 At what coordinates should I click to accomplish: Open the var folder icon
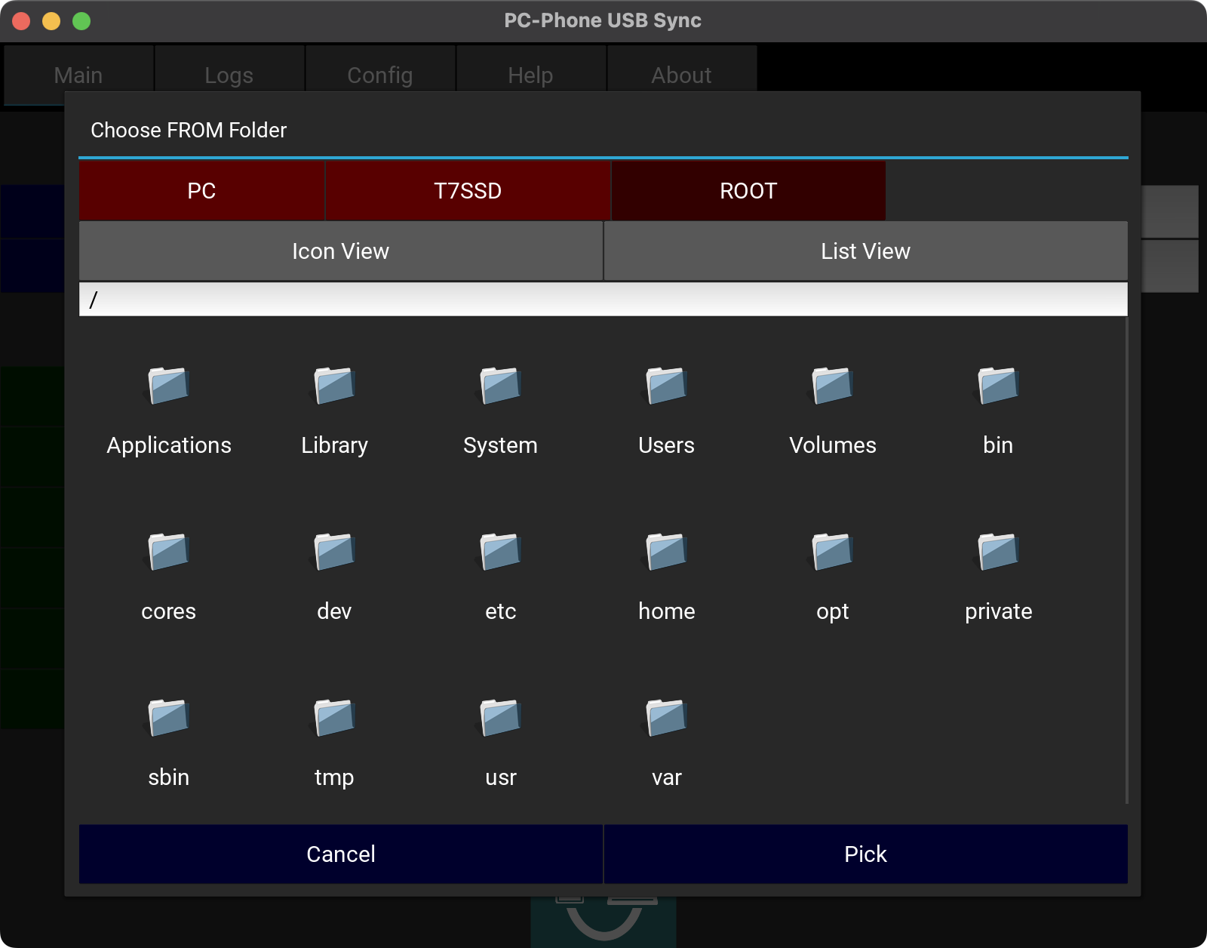point(666,719)
